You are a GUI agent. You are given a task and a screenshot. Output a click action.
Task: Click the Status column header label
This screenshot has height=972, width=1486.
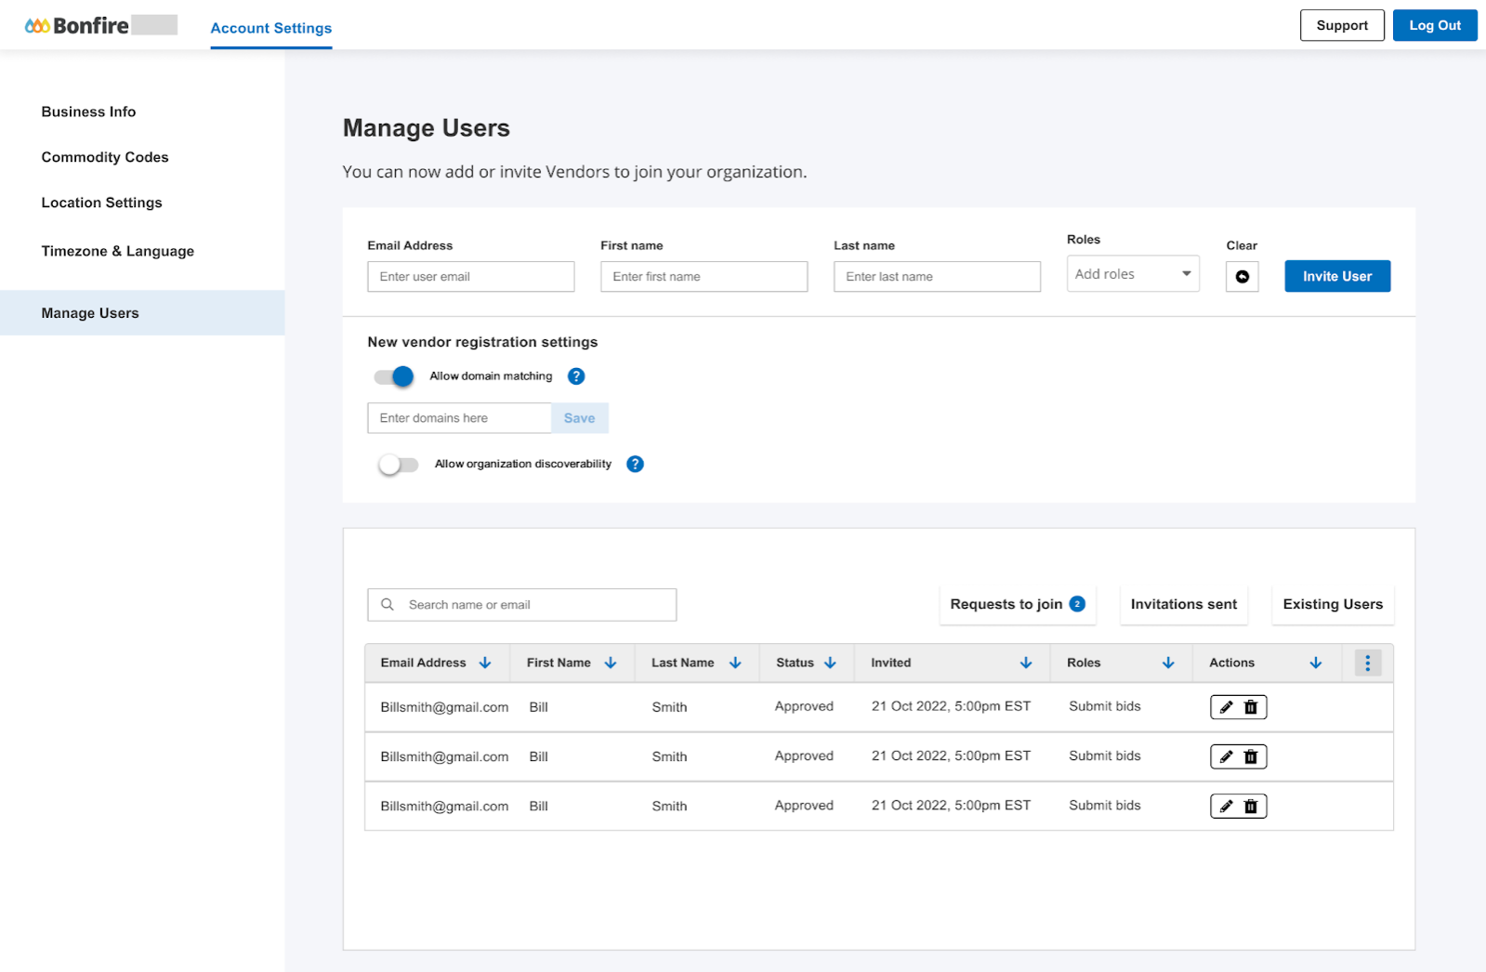click(795, 663)
